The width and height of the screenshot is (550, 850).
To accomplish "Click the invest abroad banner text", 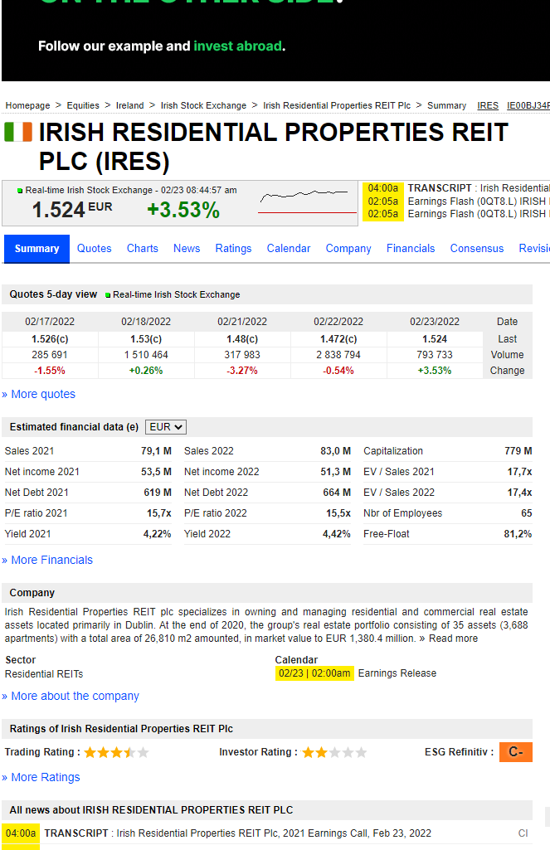I will point(237,46).
